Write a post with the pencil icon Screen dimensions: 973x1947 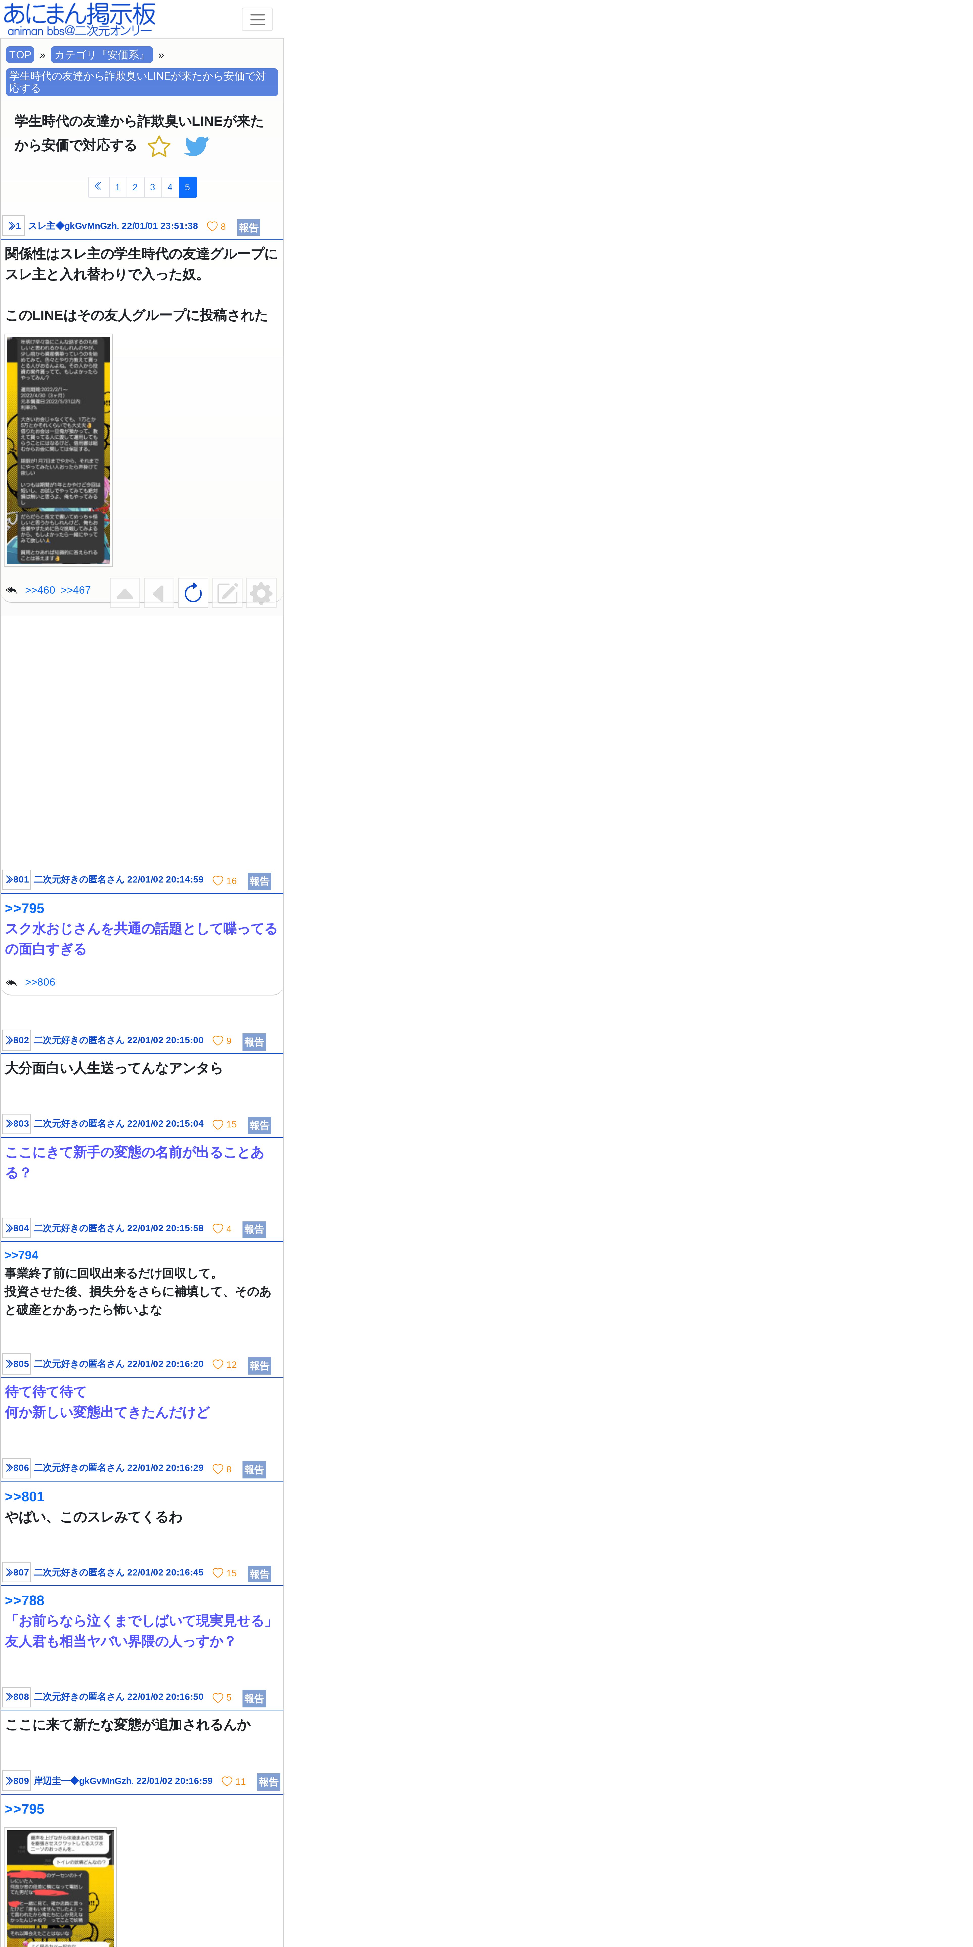tap(227, 593)
